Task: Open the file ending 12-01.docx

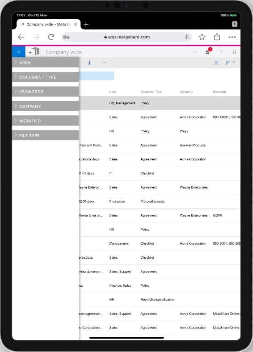Action: 87,202
